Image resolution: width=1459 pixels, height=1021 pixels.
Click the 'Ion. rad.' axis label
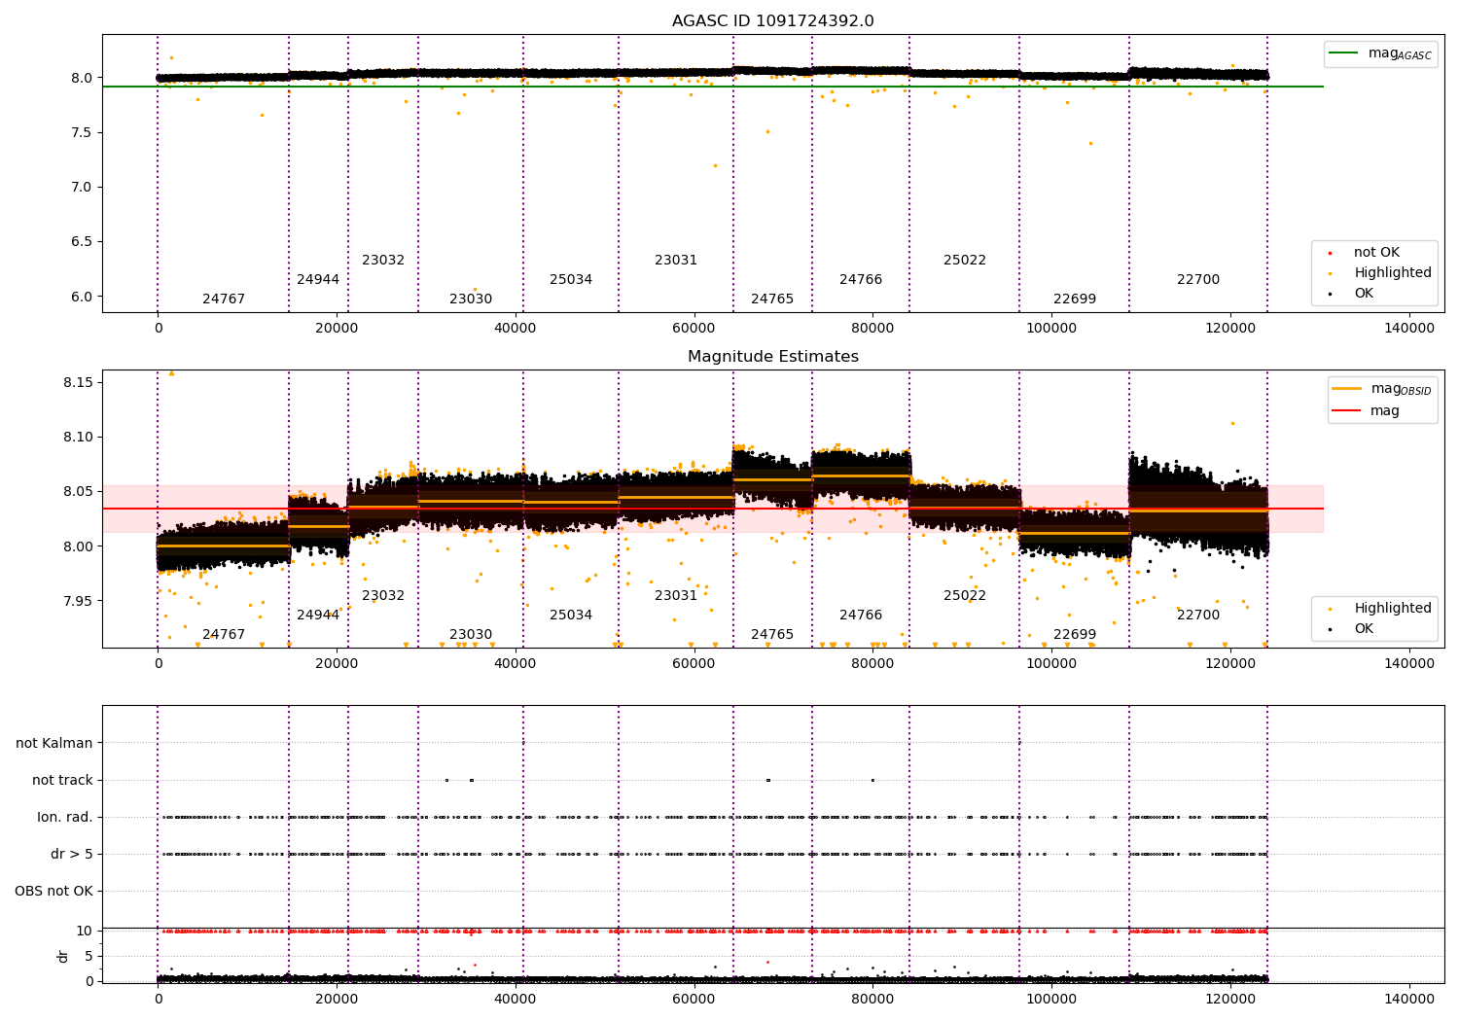tap(65, 817)
